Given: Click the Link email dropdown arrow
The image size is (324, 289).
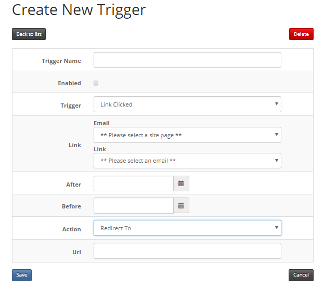Looking at the screenshot, I should (277, 160).
